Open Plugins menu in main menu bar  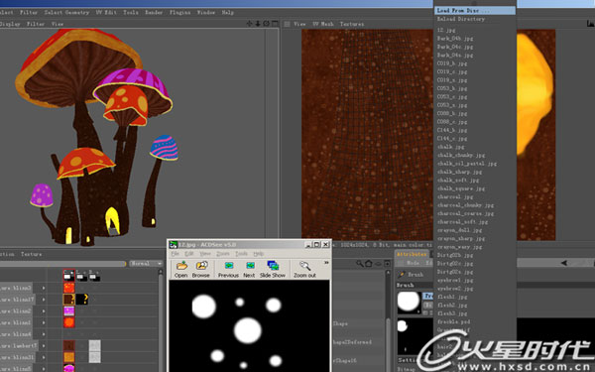pos(179,13)
